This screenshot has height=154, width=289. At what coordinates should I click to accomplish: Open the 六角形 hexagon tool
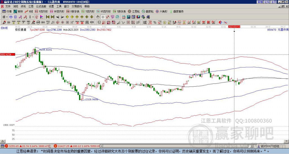coord(162,11)
